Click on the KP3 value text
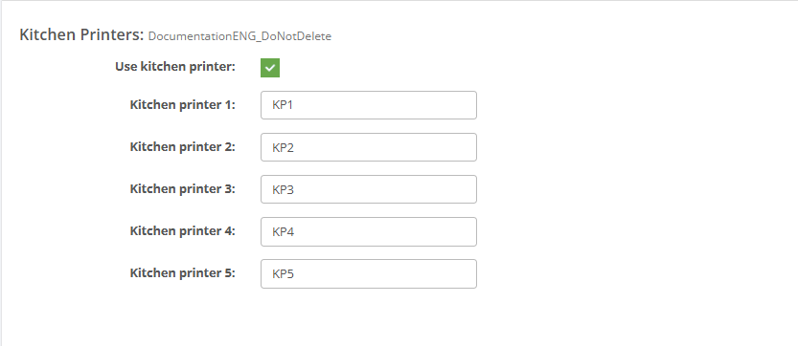The width and height of the screenshot is (798, 346). (284, 190)
